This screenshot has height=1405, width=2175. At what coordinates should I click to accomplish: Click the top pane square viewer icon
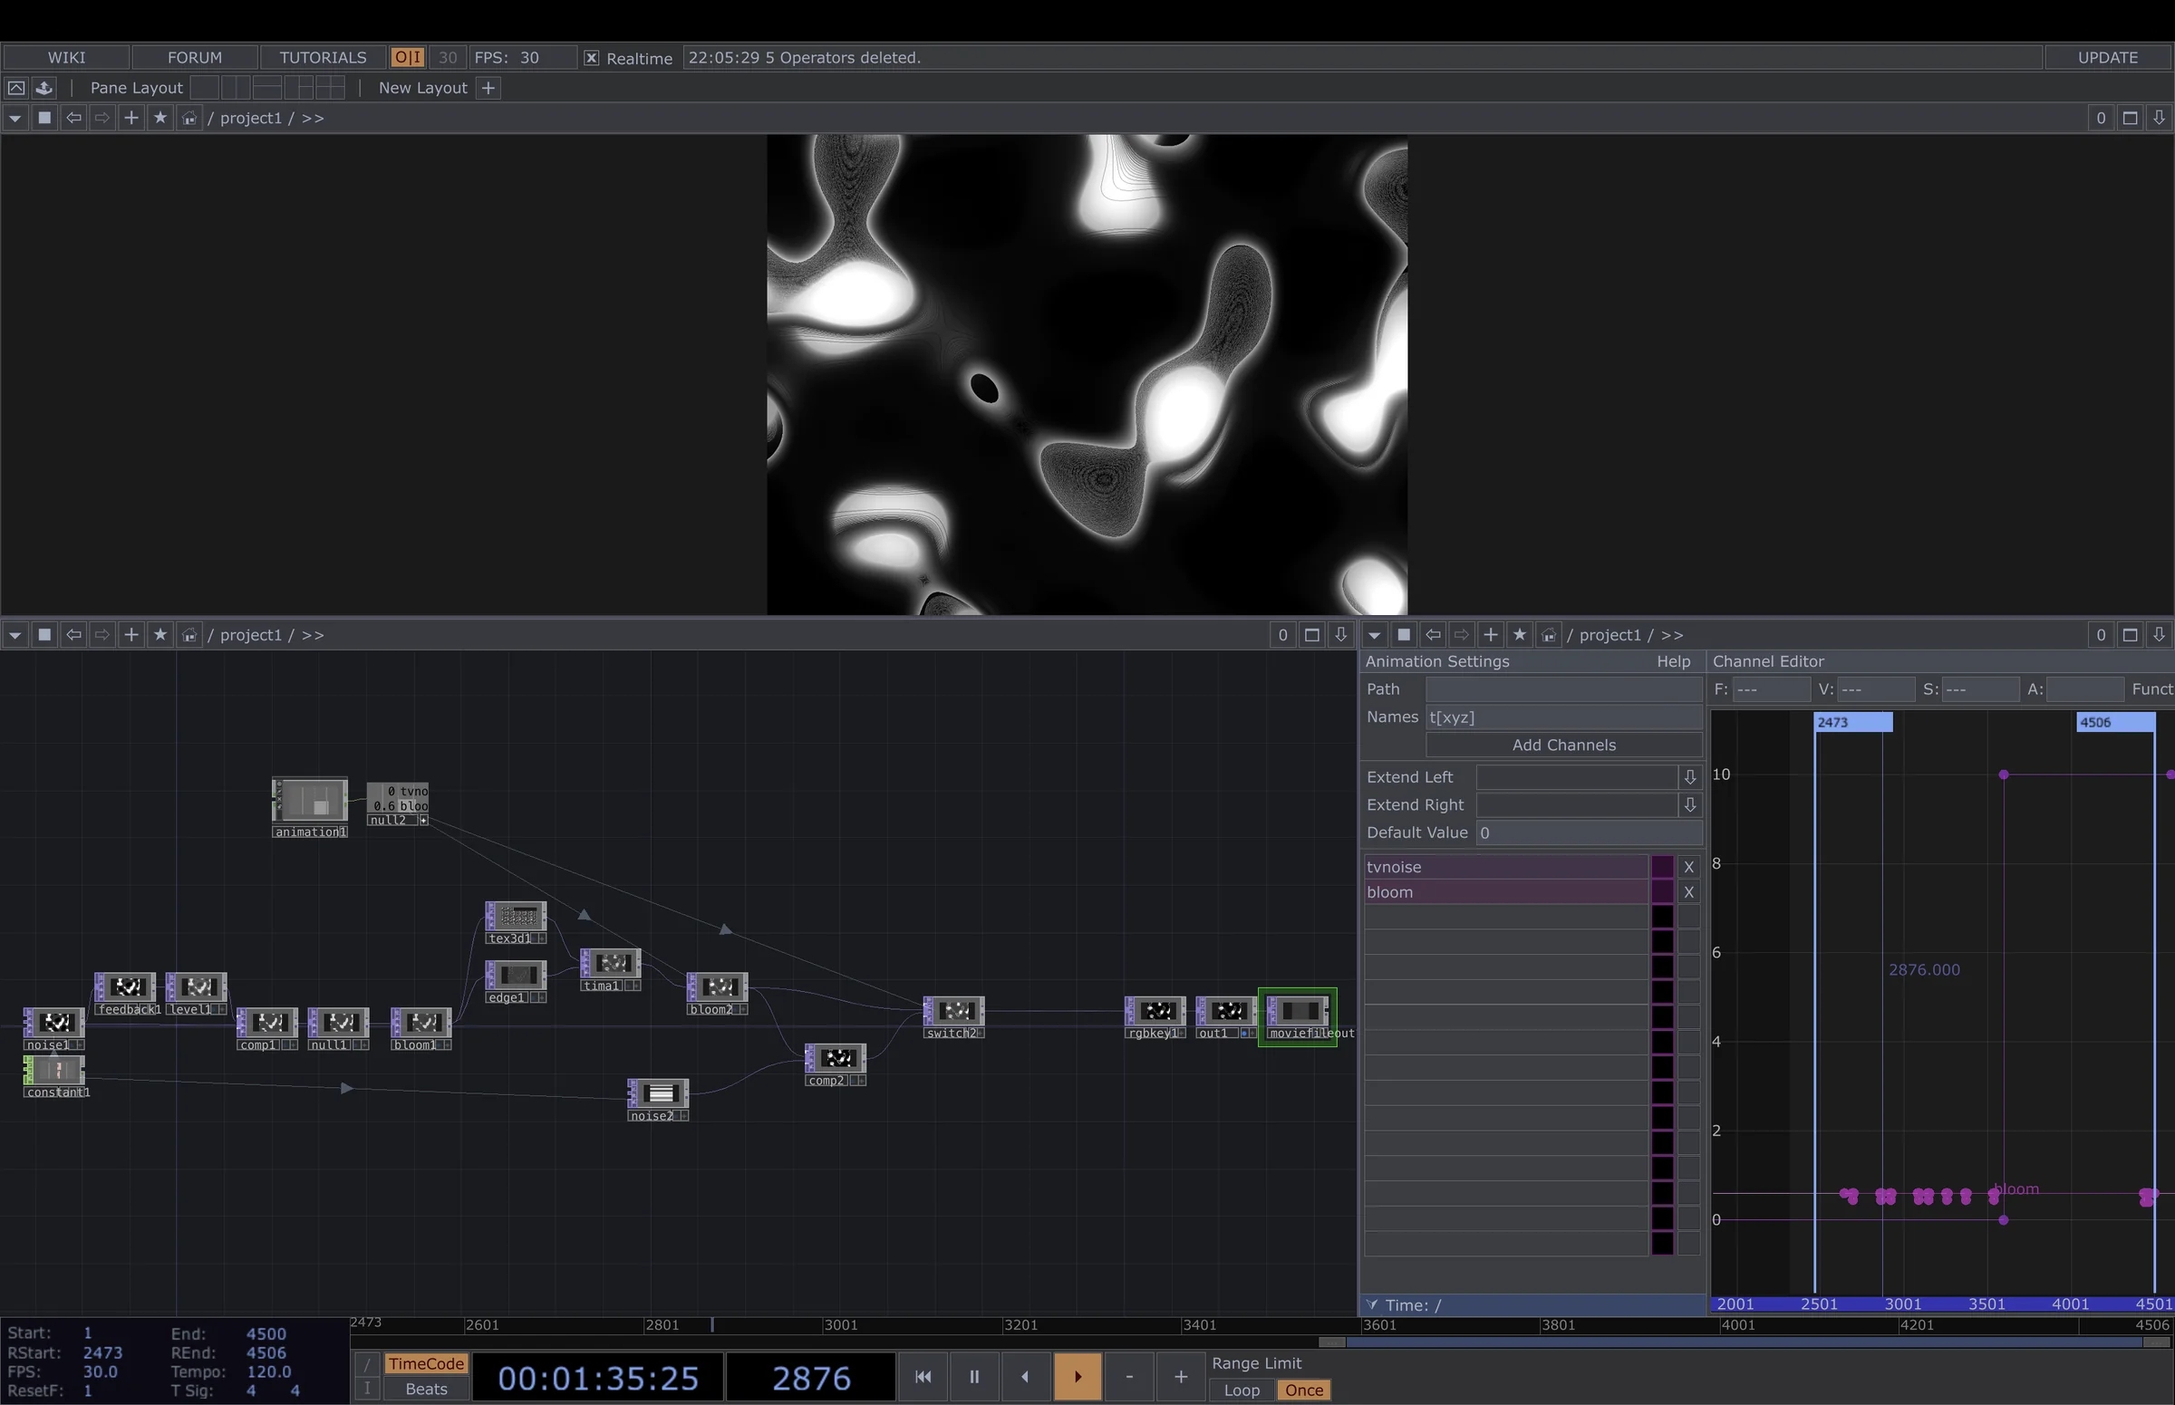pyautogui.click(x=43, y=118)
